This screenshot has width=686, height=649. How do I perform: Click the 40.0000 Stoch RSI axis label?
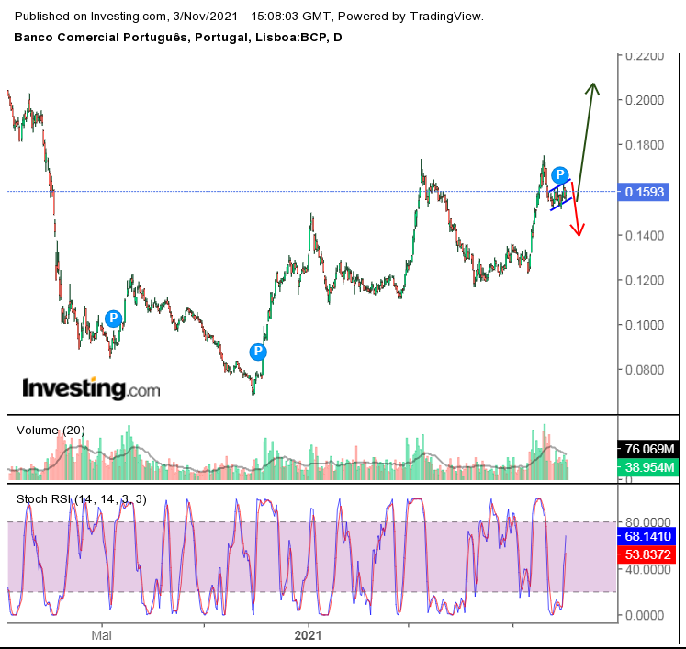[x=648, y=569]
